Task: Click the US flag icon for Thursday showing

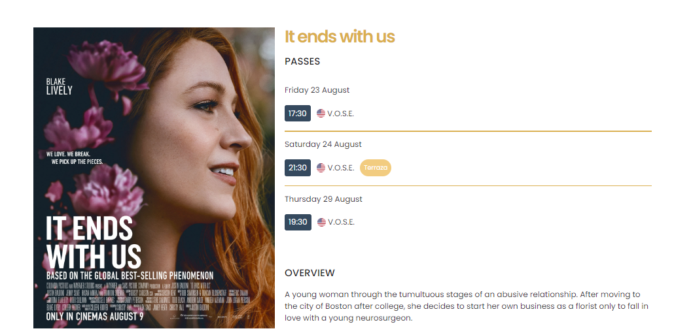Action: pos(321,222)
